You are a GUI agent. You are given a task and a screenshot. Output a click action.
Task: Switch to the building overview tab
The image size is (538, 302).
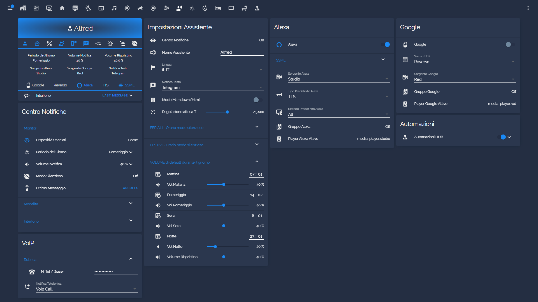(x=23, y=8)
